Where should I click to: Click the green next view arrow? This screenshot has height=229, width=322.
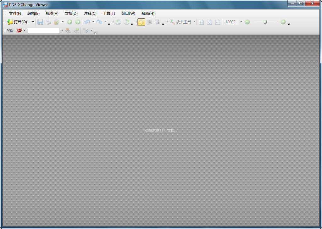pyautogui.click(x=78, y=22)
